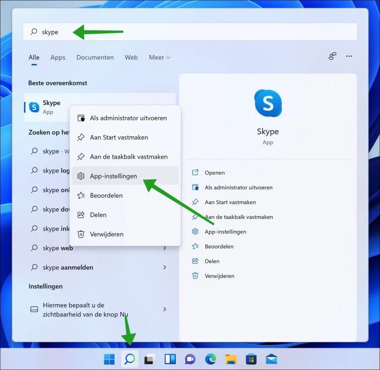Viewport: 380px width, 370px height.
Task: Choose 'Delen' in the context menu
Action: [x=125, y=215]
